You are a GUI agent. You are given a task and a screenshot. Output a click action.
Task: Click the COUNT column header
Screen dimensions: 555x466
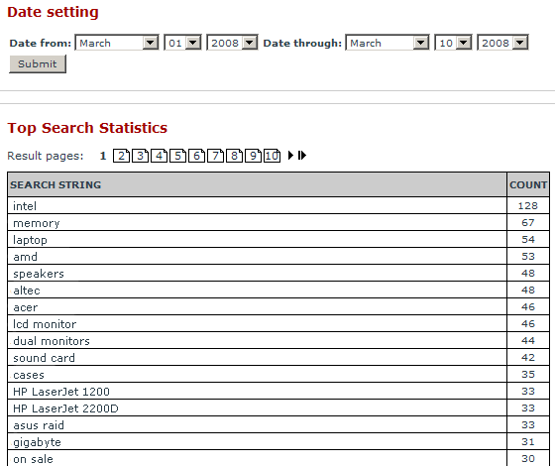[528, 184]
